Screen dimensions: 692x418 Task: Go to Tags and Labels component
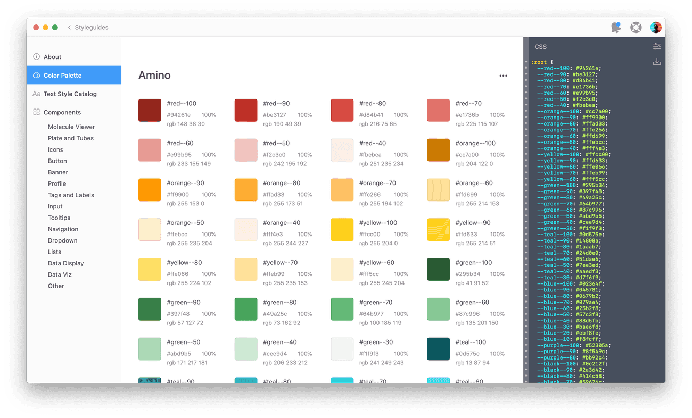[71, 195]
